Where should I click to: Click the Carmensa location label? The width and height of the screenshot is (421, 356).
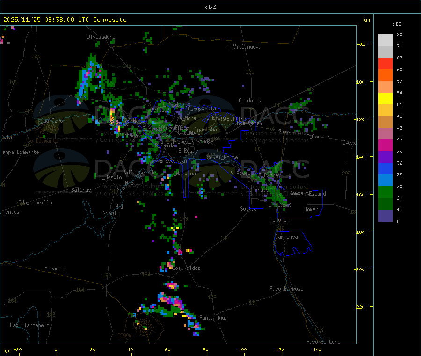point(286,237)
